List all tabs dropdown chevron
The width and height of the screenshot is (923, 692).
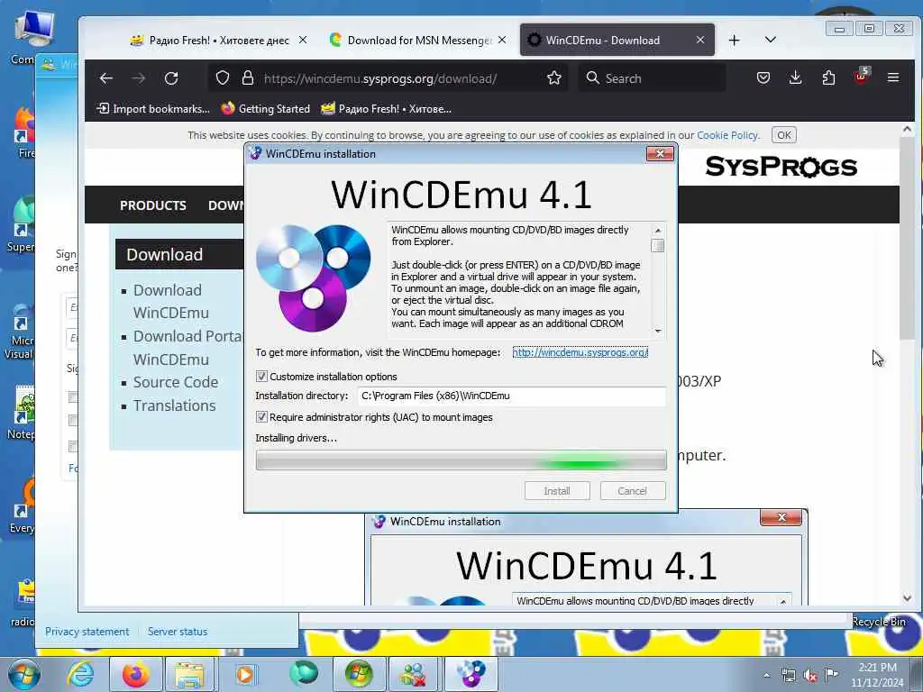[770, 40]
